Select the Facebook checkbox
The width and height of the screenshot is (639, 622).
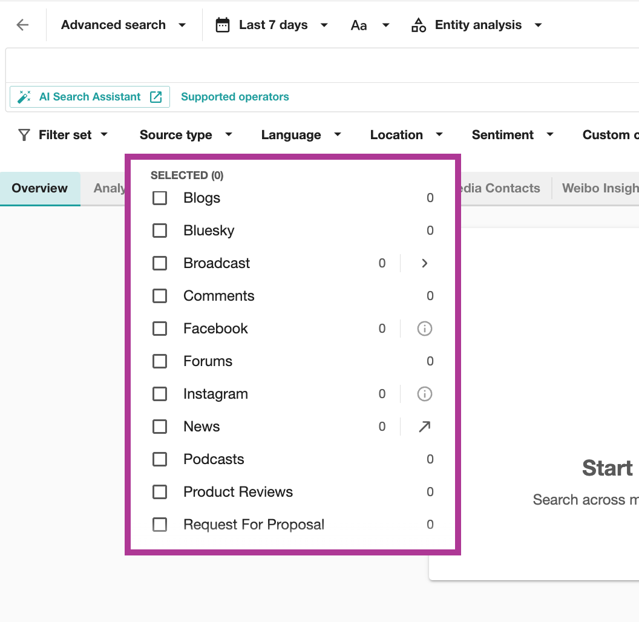160,329
